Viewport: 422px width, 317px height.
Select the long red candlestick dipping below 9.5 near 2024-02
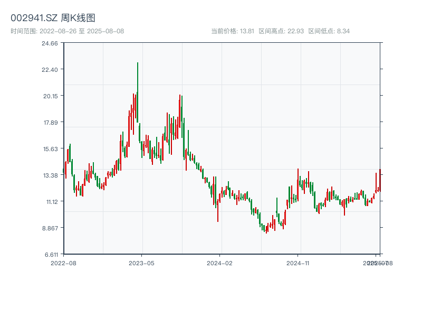pos(217,211)
